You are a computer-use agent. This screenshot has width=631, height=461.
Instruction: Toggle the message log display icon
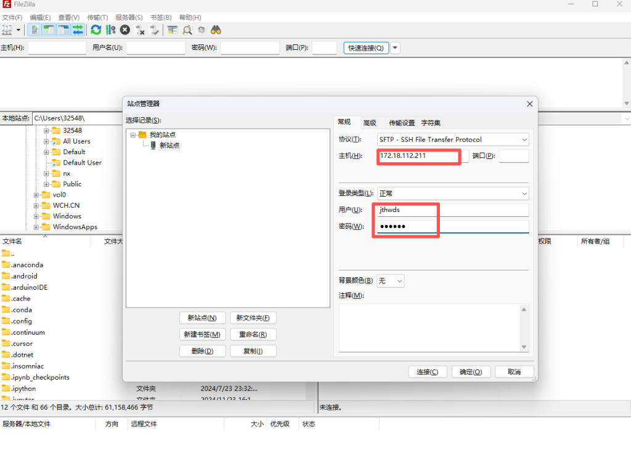[x=35, y=30]
